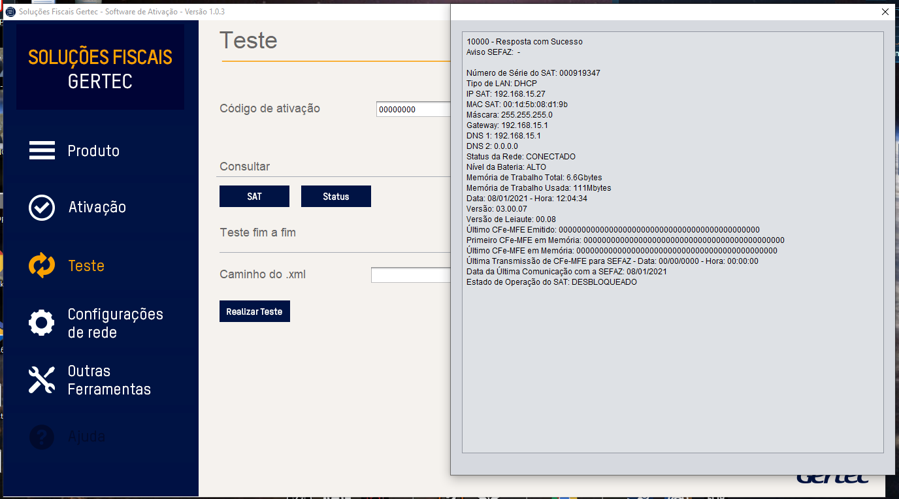899x499 pixels.
Task: Focus the Caminho do .xml field
Action: 411,275
